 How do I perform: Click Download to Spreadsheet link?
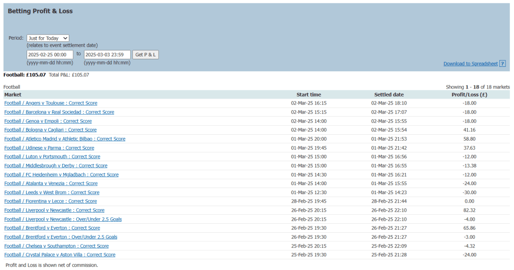[470, 64]
